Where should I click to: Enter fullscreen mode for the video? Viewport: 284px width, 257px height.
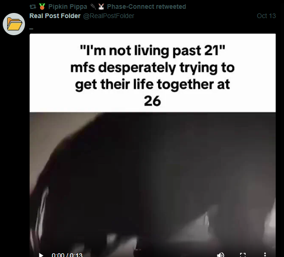[243, 255]
